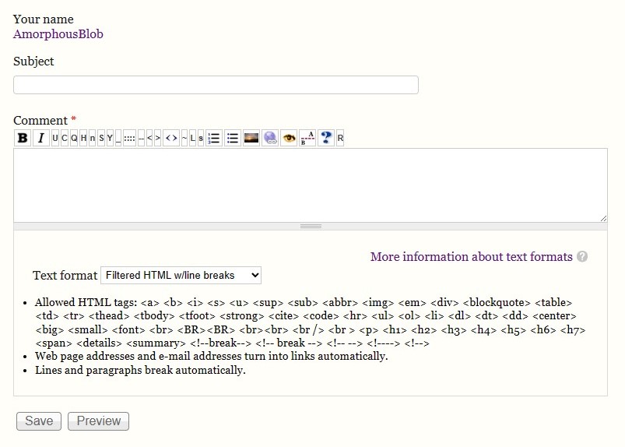
Task: Click the R button in toolbar
Action: pyautogui.click(x=340, y=138)
